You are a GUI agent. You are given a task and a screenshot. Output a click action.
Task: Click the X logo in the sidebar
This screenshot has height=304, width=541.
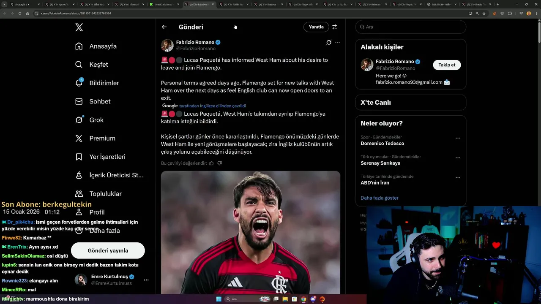click(x=79, y=27)
